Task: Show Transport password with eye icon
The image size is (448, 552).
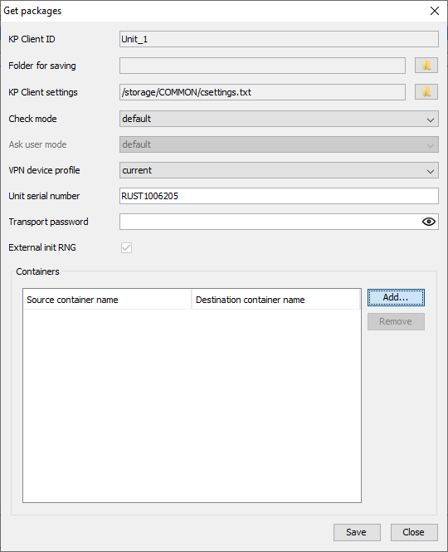Action: tap(429, 222)
